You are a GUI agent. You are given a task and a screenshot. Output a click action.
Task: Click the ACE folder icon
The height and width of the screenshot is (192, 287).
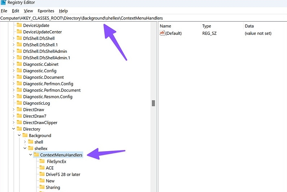point(42,168)
